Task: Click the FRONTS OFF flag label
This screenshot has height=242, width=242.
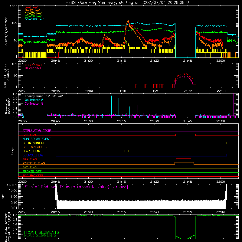Action: pyautogui.click(x=32, y=171)
